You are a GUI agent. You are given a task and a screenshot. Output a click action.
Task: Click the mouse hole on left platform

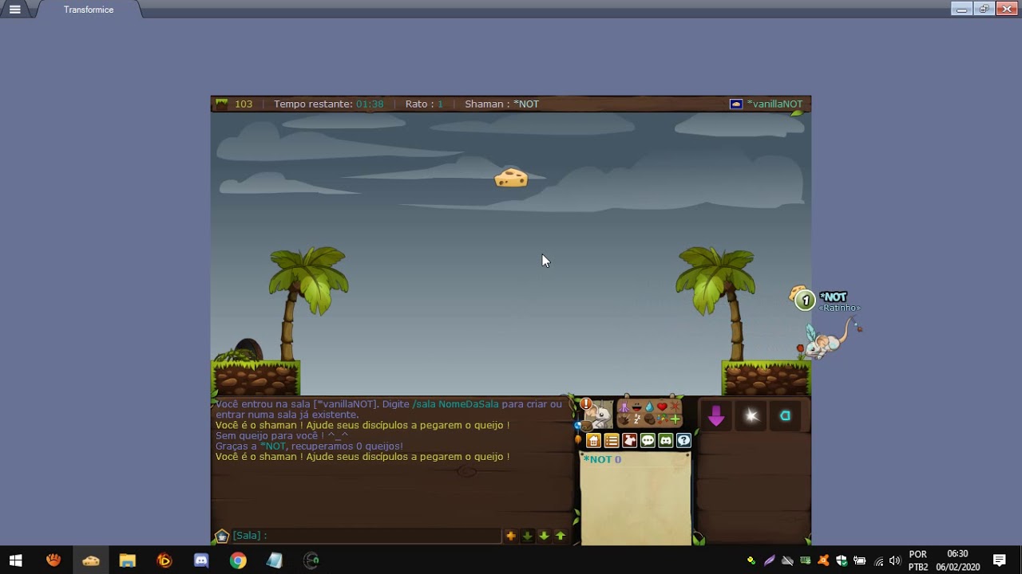(248, 351)
